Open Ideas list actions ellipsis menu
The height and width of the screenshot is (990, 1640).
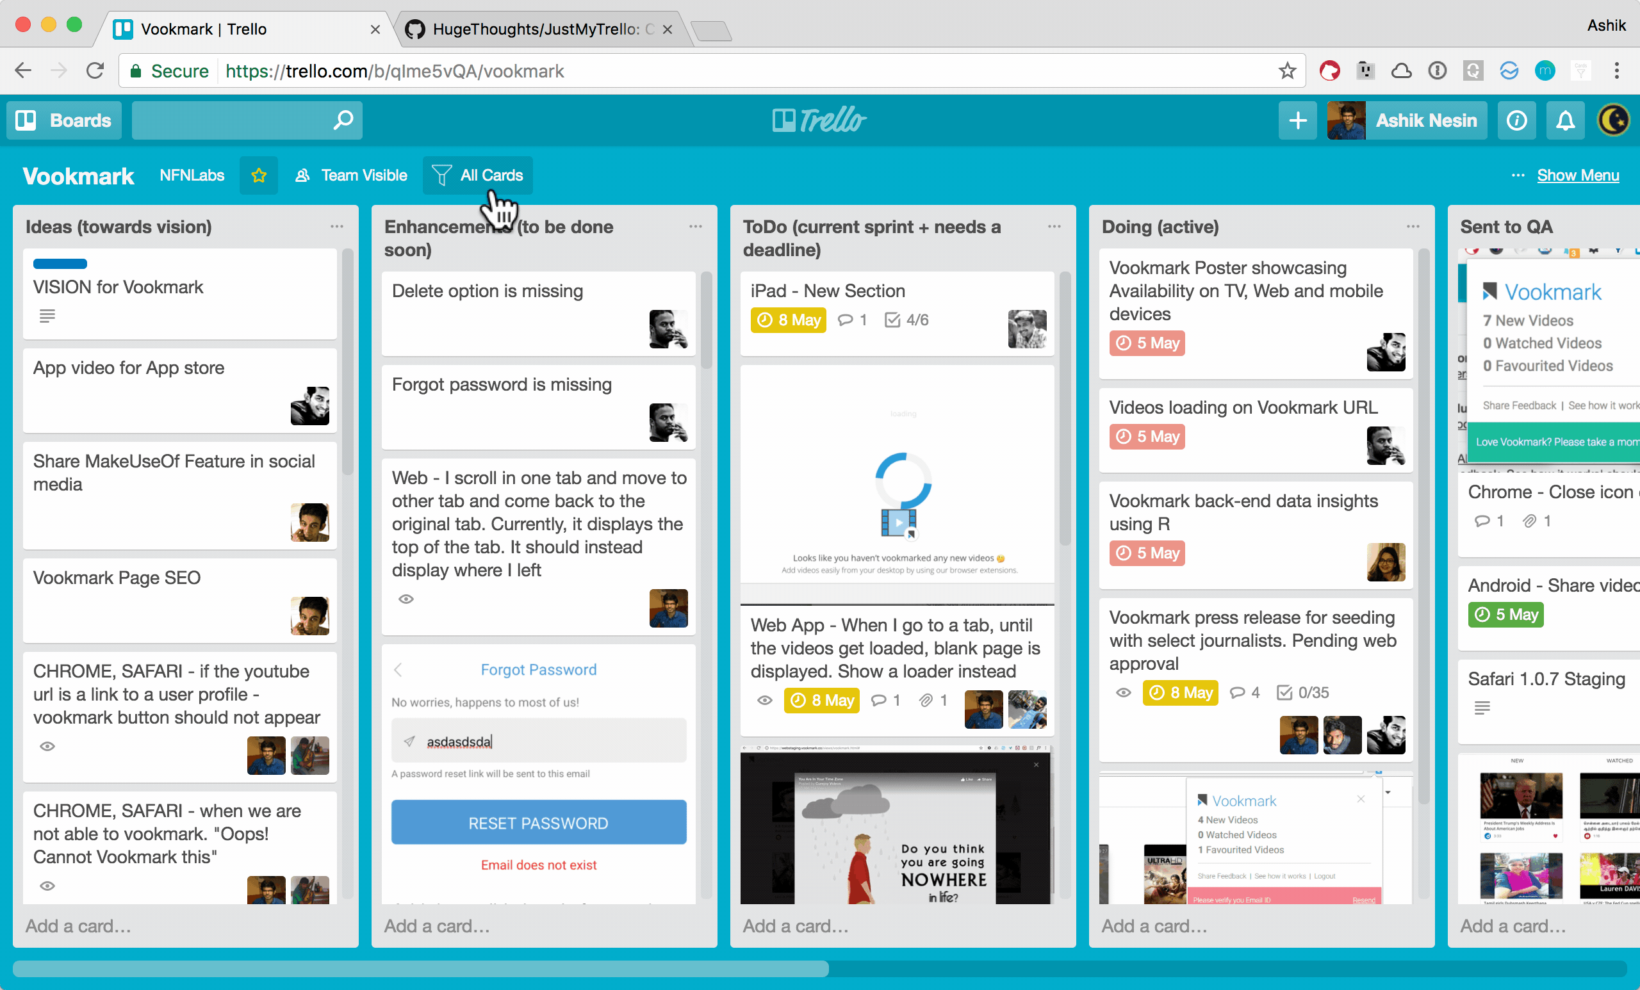click(x=337, y=227)
